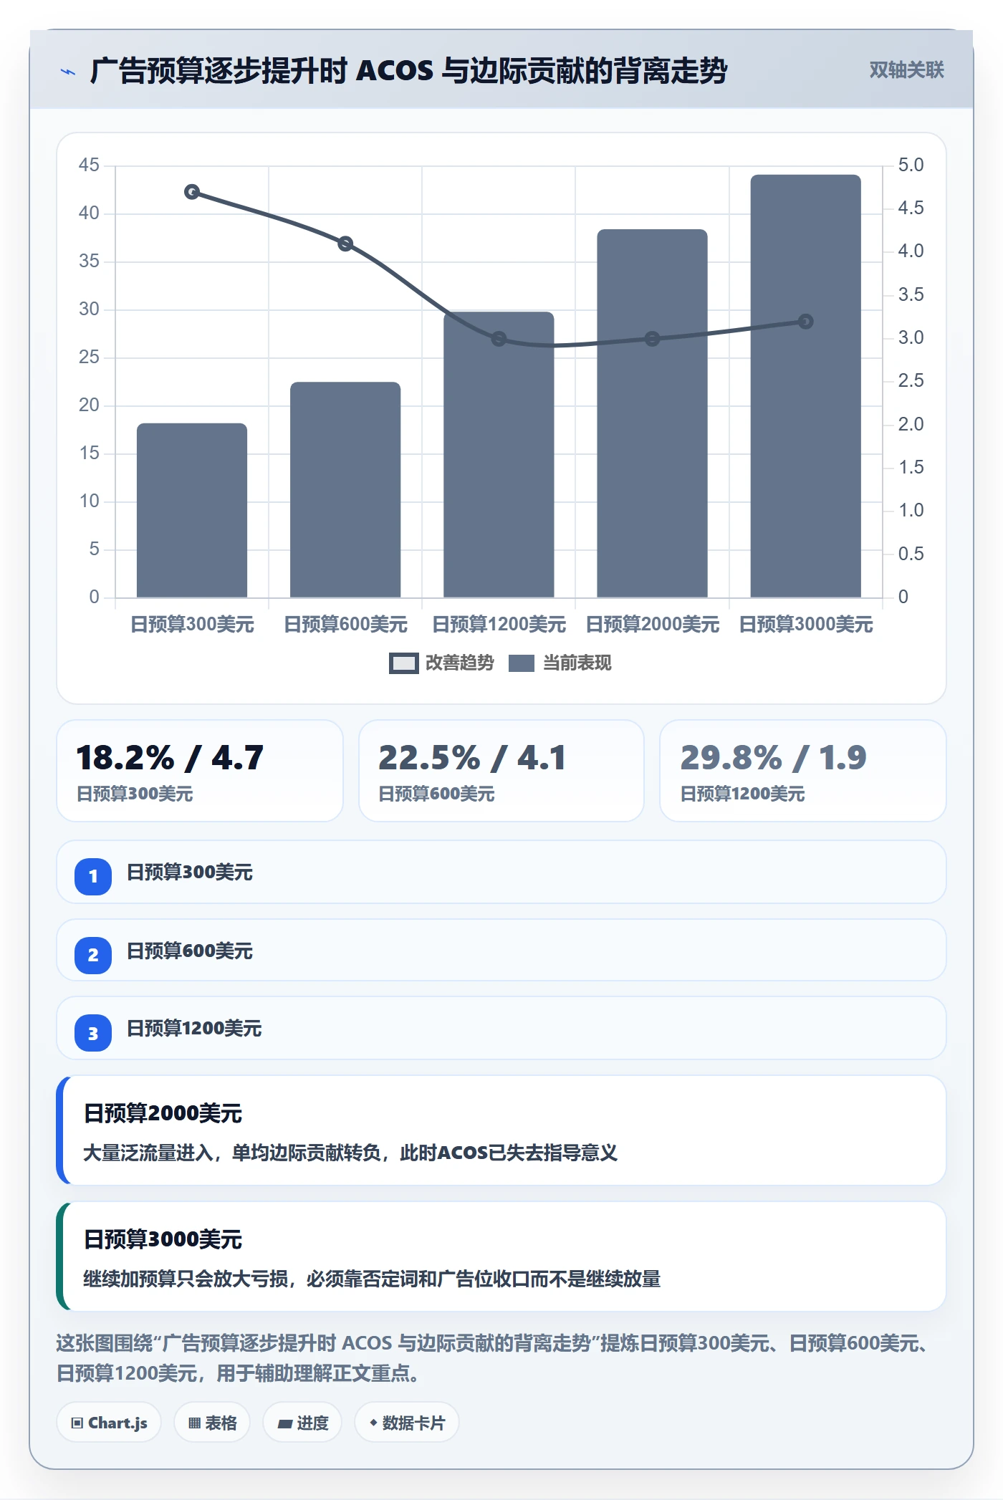Click text 继续加预算只会放大亏损 description
The image size is (1003, 1500).
tap(372, 1279)
